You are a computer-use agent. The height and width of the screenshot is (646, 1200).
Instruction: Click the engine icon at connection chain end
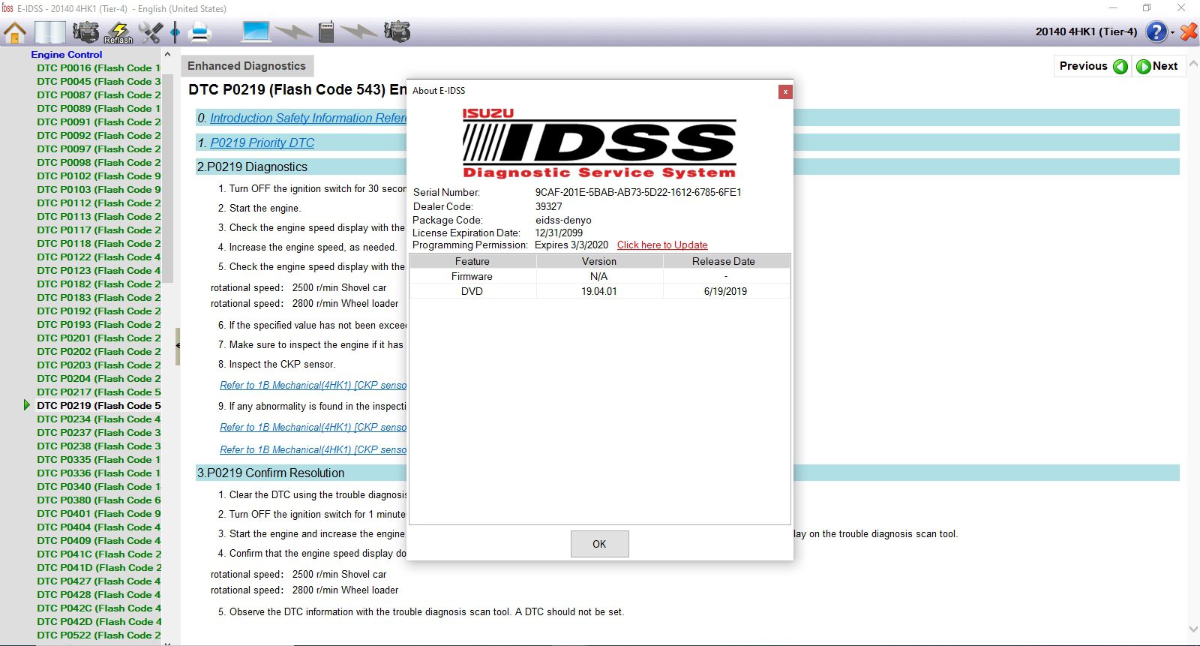tap(397, 32)
